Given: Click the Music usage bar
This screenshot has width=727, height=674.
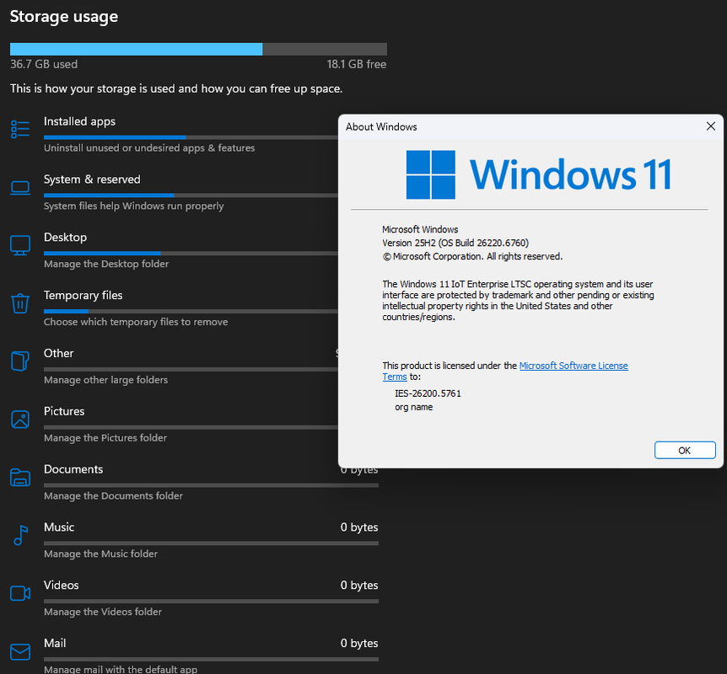Looking at the screenshot, I should 212,543.
